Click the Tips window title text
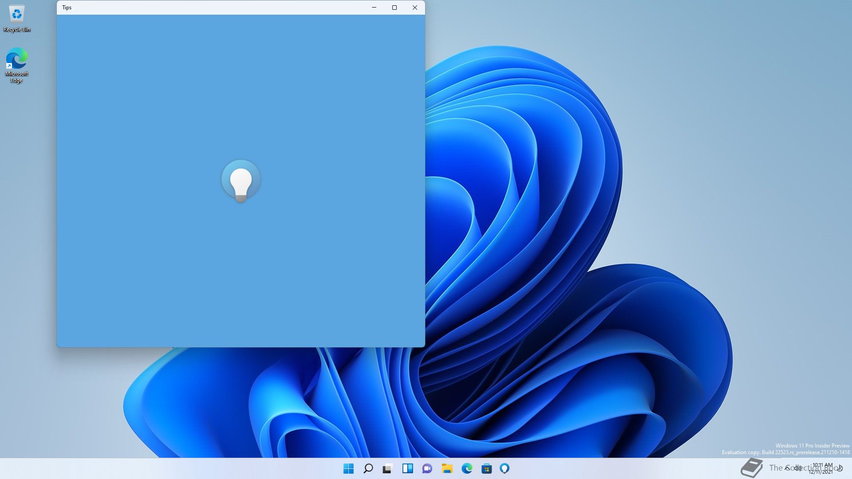Viewport: 852px width, 479px height. point(67,8)
